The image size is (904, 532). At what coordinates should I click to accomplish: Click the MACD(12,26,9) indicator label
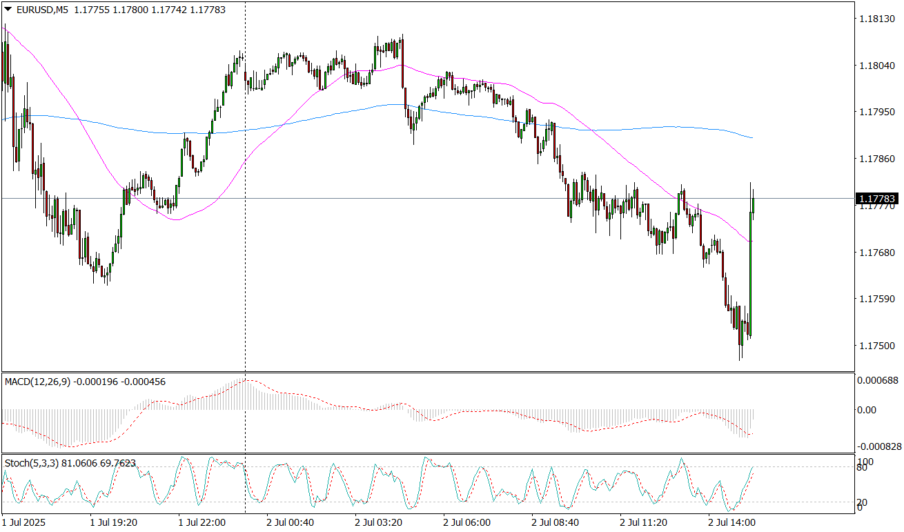point(37,382)
